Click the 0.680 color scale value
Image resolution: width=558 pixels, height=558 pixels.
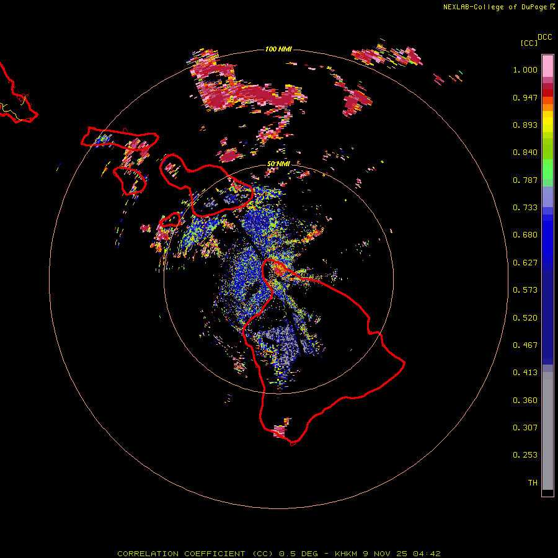[x=525, y=235]
